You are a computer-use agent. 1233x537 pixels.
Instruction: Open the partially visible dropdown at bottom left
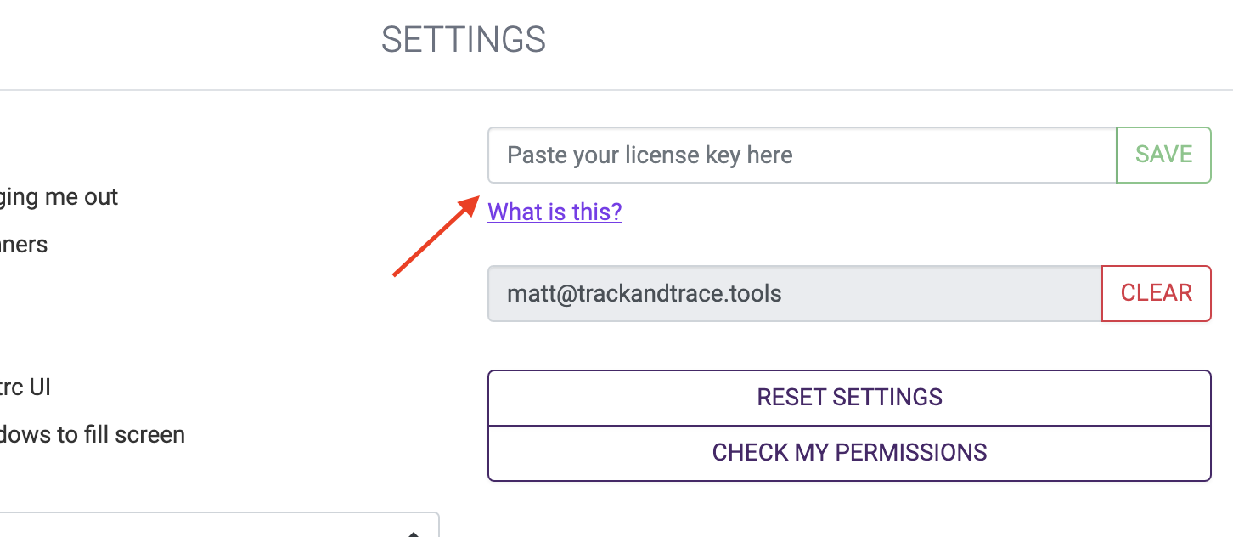pos(212,527)
